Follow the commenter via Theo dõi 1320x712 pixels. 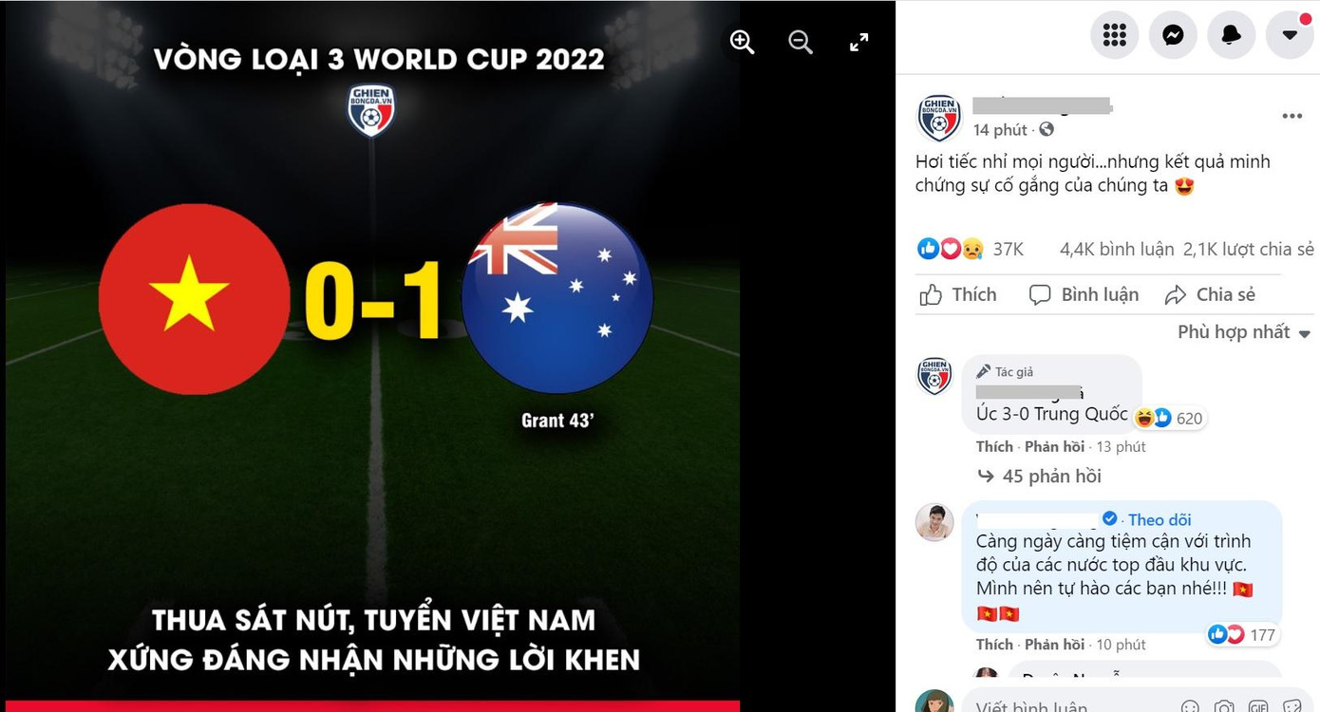pos(1160,519)
